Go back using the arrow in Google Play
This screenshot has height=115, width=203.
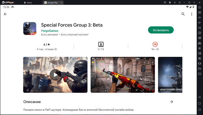[x=5, y=14]
